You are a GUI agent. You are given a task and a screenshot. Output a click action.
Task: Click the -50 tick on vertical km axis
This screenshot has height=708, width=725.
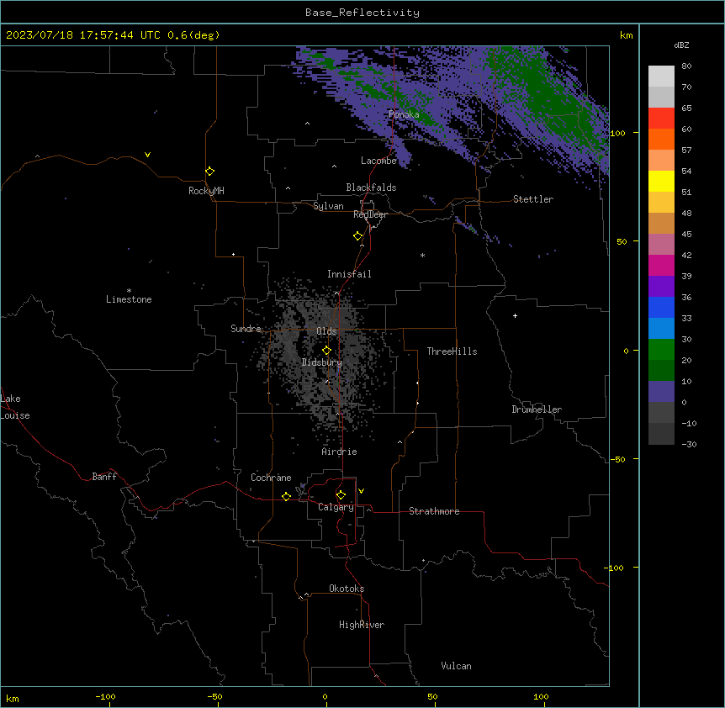pyautogui.click(x=617, y=459)
